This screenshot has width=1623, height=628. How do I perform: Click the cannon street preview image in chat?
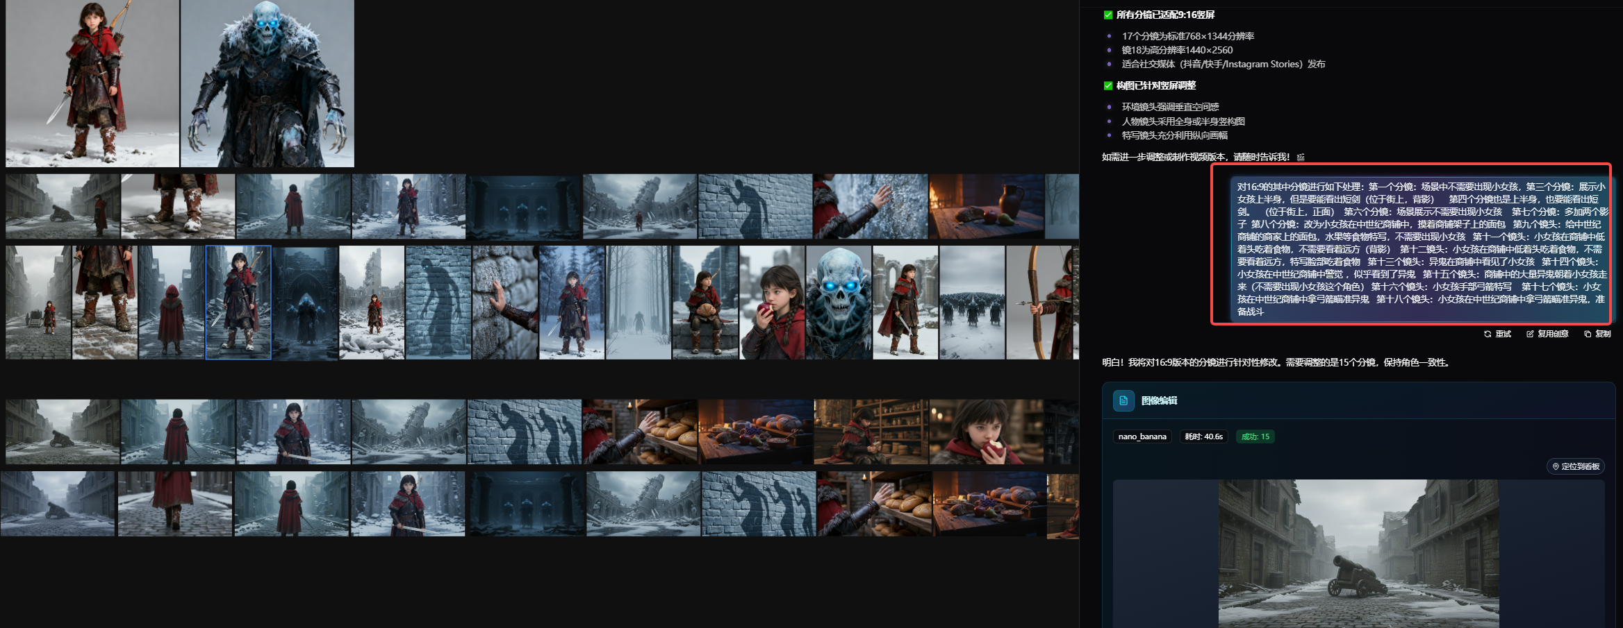1358,554
